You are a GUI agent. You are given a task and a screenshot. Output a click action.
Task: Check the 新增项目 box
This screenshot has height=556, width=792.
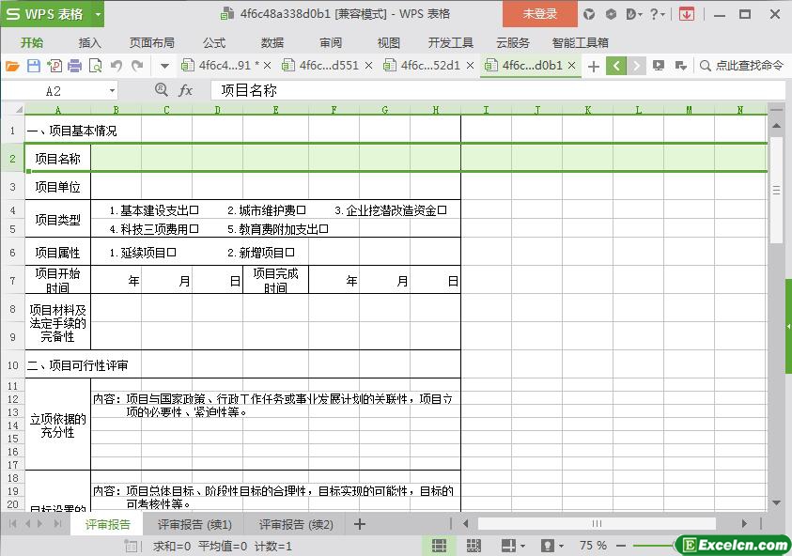290,253
